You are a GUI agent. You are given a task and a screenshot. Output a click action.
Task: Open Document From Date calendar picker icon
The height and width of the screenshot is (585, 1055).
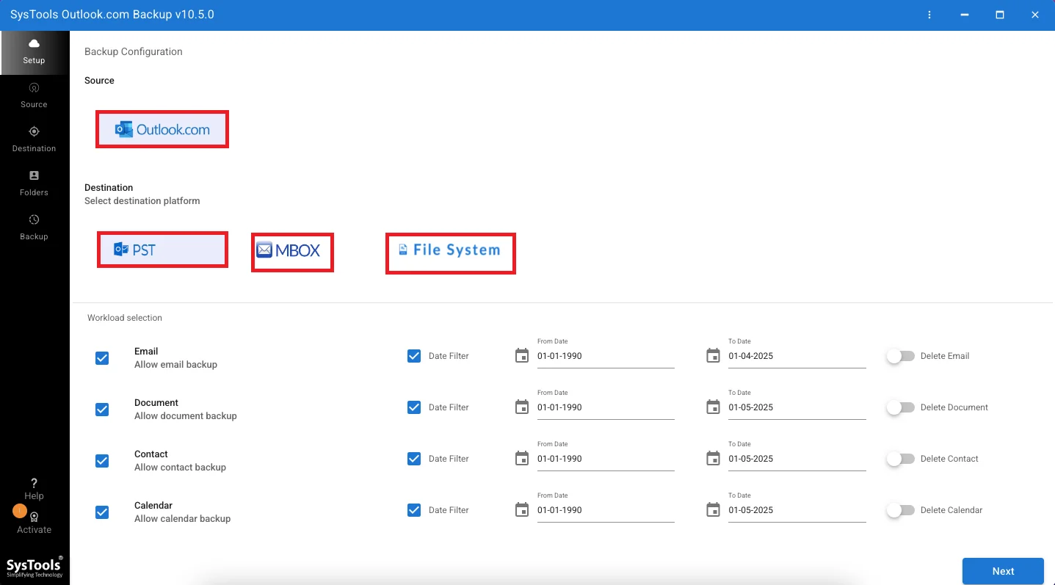[522, 407]
